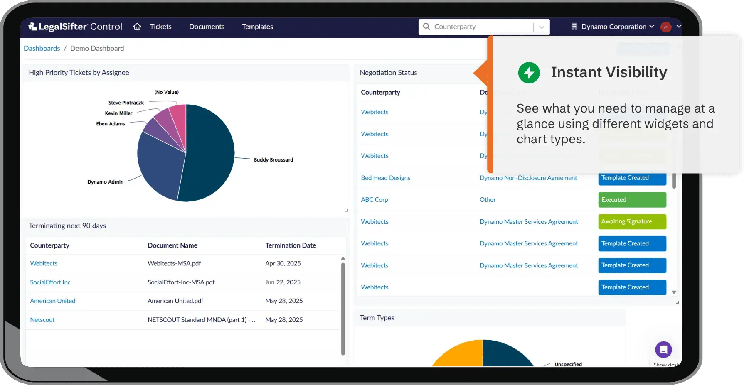
Task: Click the green Executed status badge
Action: [x=632, y=200]
